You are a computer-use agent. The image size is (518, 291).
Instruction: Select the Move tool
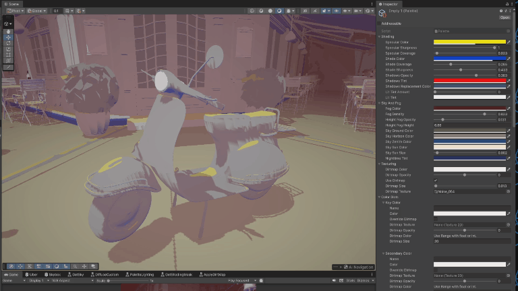[8, 37]
